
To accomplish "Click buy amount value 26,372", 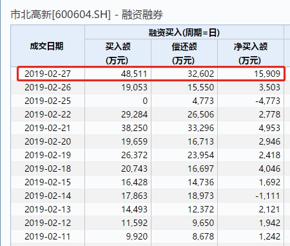I will point(134,155).
